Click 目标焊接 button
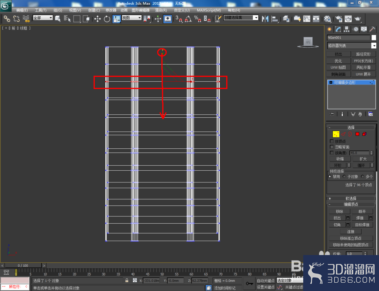The width and height of the screenshot is (379, 291). click(362, 225)
